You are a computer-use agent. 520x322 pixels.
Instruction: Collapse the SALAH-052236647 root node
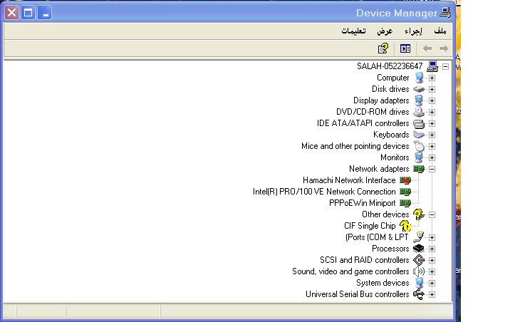tap(445, 67)
